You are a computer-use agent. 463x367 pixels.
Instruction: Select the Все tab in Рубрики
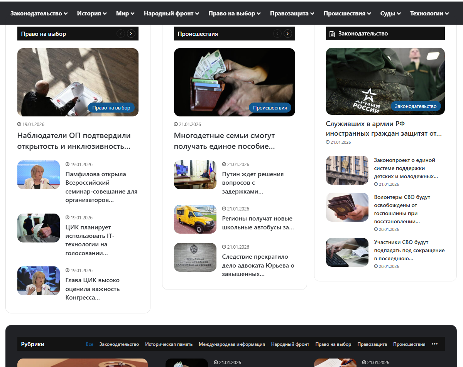[x=90, y=344]
